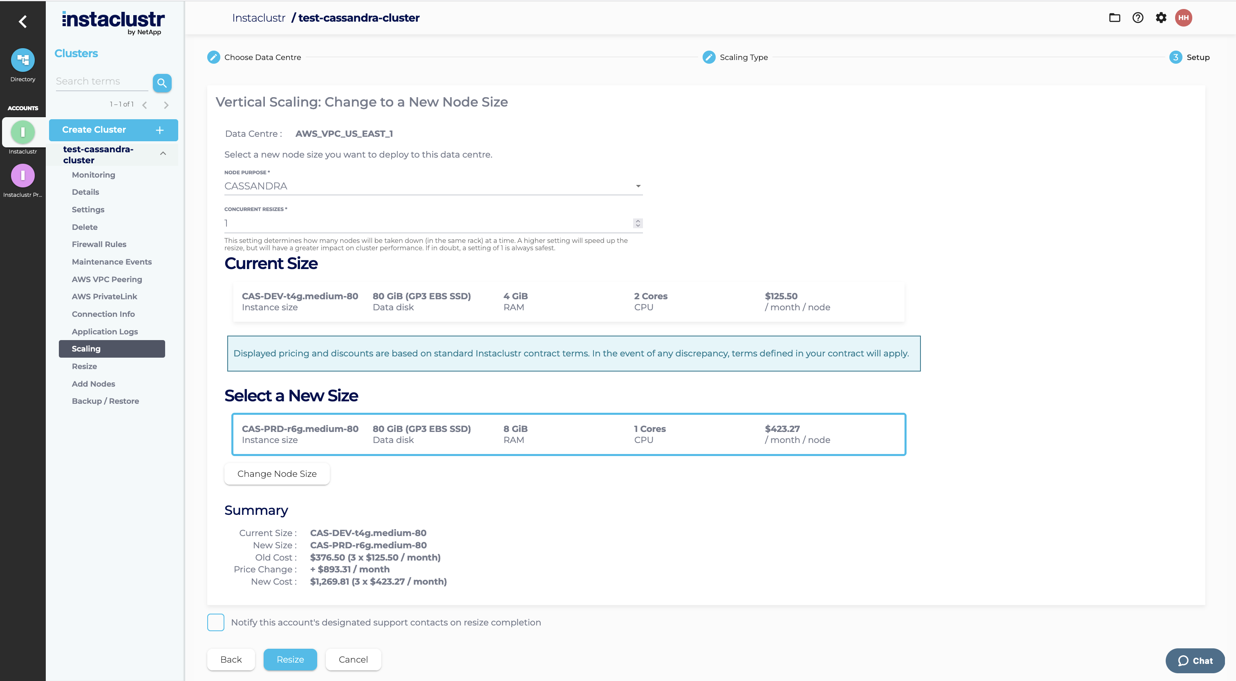1236x681 pixels.
Task: Open the Node Purpose CASSANDRA dropdown
Action: [433, 186]
